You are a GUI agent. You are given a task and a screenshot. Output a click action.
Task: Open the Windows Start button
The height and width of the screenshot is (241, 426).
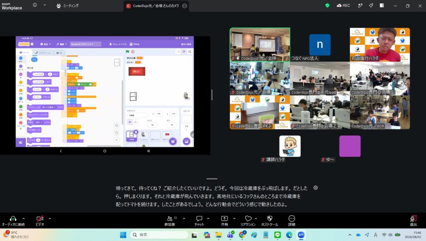[x=123, y=235]
